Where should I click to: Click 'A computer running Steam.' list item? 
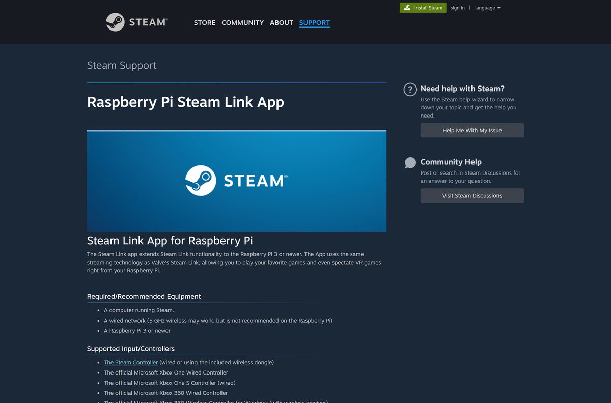(139, 310)
